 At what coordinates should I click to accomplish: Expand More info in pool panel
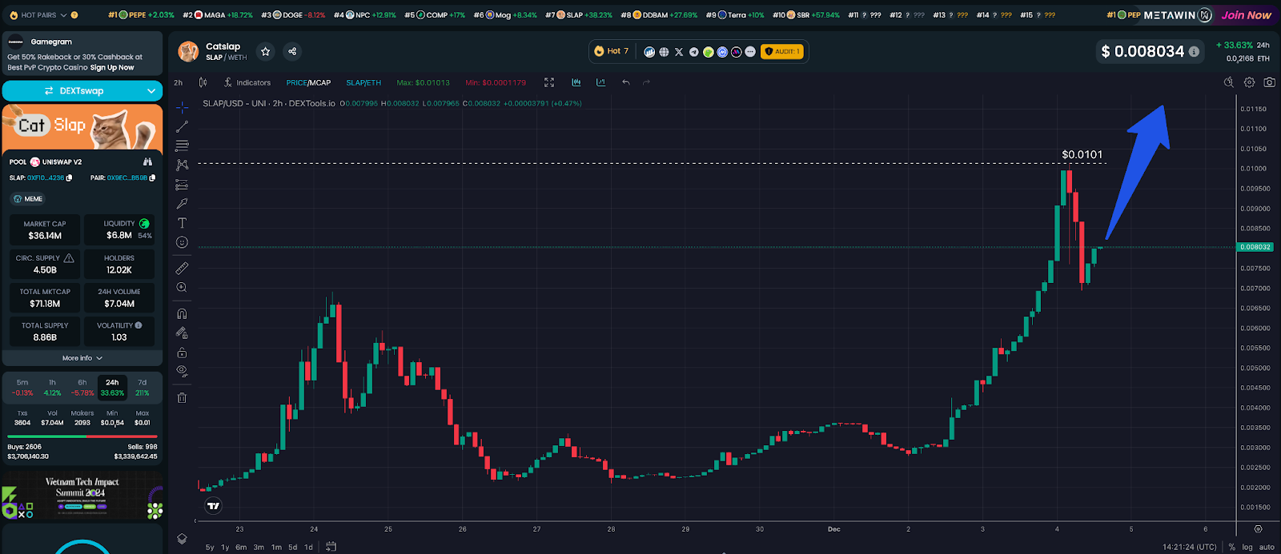click(x=82, y=358)
